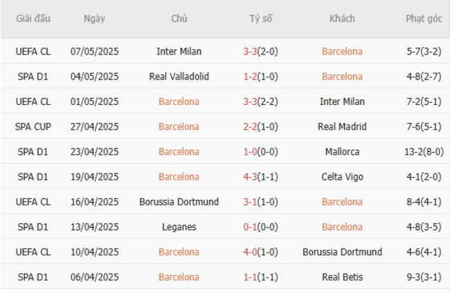Open the 4-0(1-0) score against Dortmund
This screenshot has width=450, height=293.
(x=261, y=252)
